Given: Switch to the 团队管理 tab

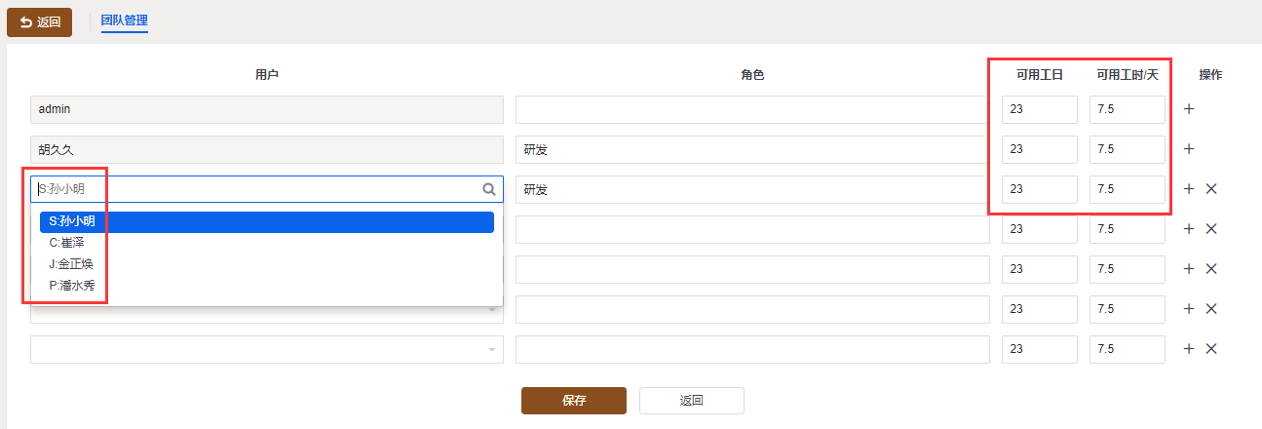Looking at the screenshot, I should point(125,19).
